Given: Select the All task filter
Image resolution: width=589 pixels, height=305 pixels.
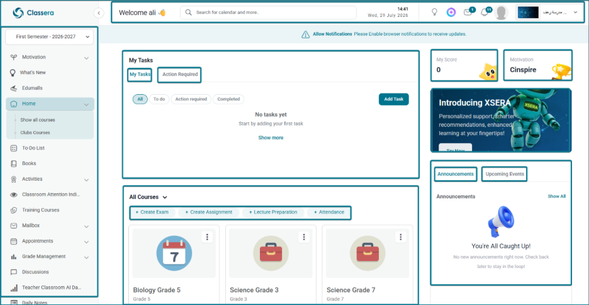Looking at the screenshot, I should pyautogui.click(x=140, y=99).
